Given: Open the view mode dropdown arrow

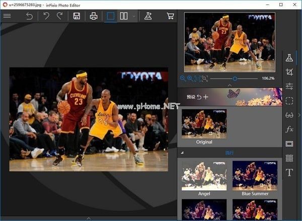Looking at the screenshot, I should pyautogui.click(x=133, y=16).
